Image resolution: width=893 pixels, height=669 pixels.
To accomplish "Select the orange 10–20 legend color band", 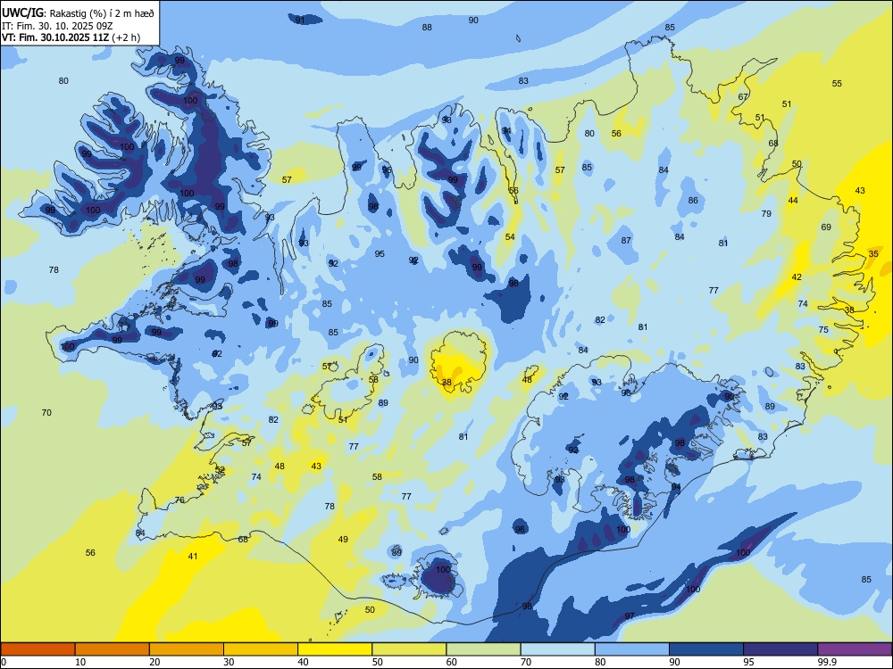I will click(113, 649).
